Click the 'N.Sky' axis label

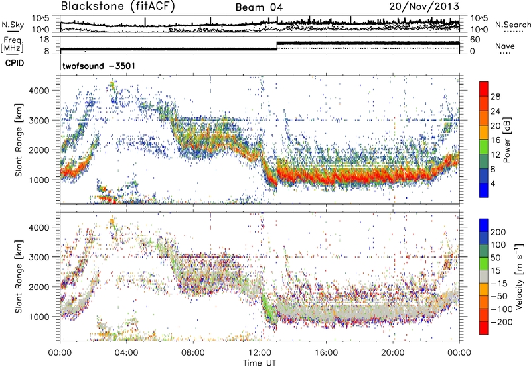click(13, 25)
